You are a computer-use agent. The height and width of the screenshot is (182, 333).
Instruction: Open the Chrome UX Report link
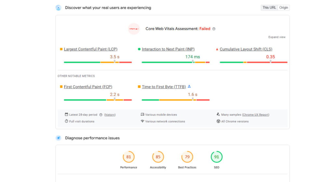pos(256,115)
